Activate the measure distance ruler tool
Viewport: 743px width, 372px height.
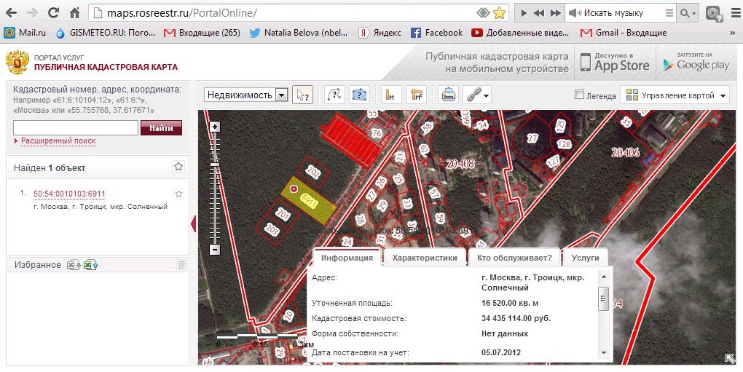pos(390,95)
